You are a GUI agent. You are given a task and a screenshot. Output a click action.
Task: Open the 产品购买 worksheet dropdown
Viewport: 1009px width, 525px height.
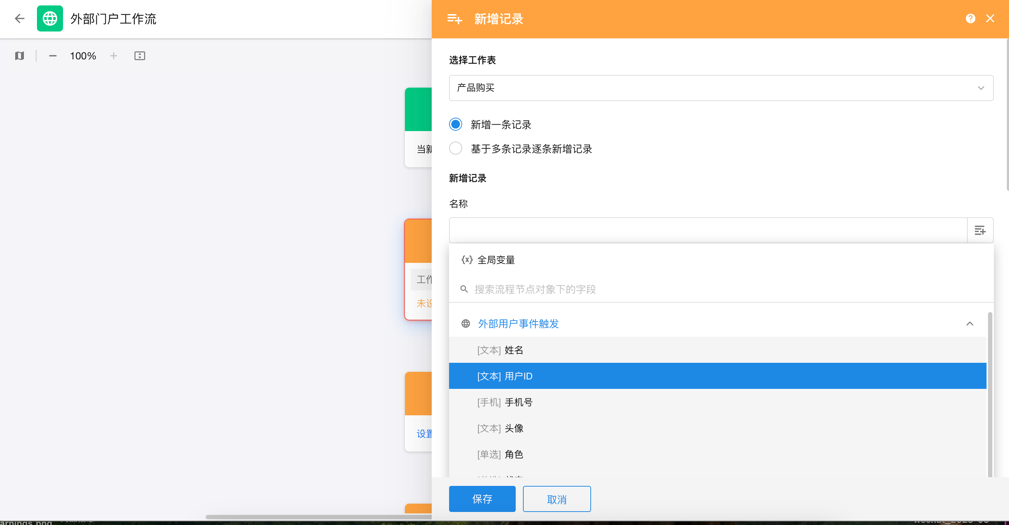(x=721, y=88)
